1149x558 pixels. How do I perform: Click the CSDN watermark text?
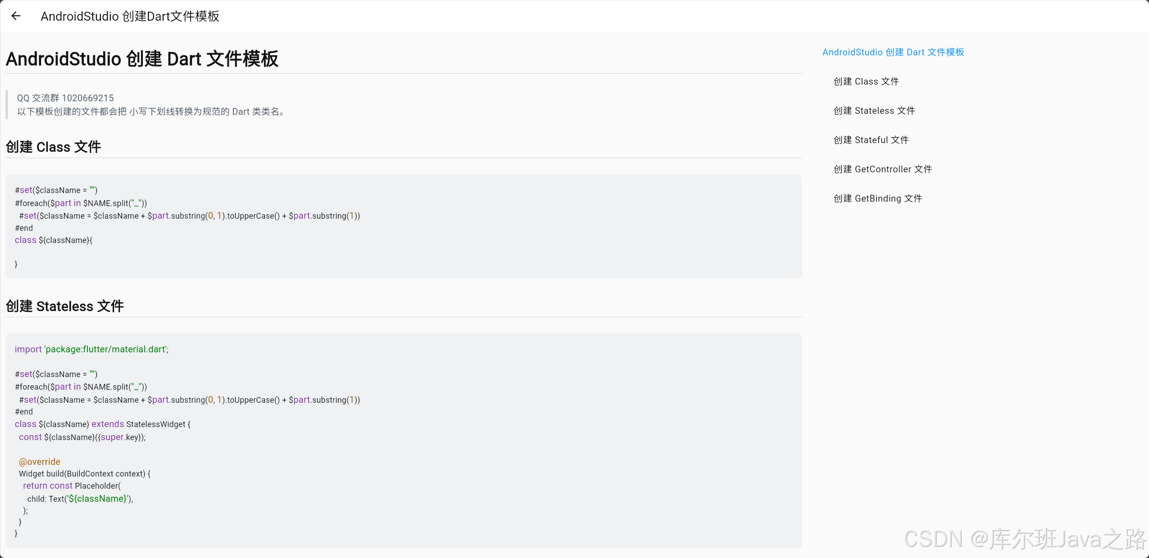click(1024, 539)
